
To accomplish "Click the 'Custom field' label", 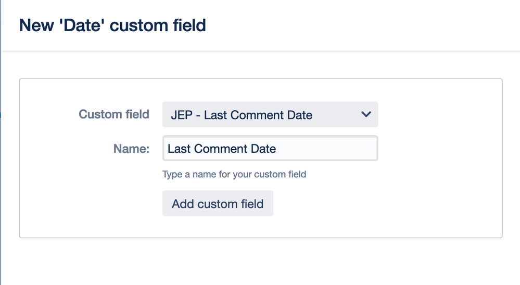I will [114, 114].
